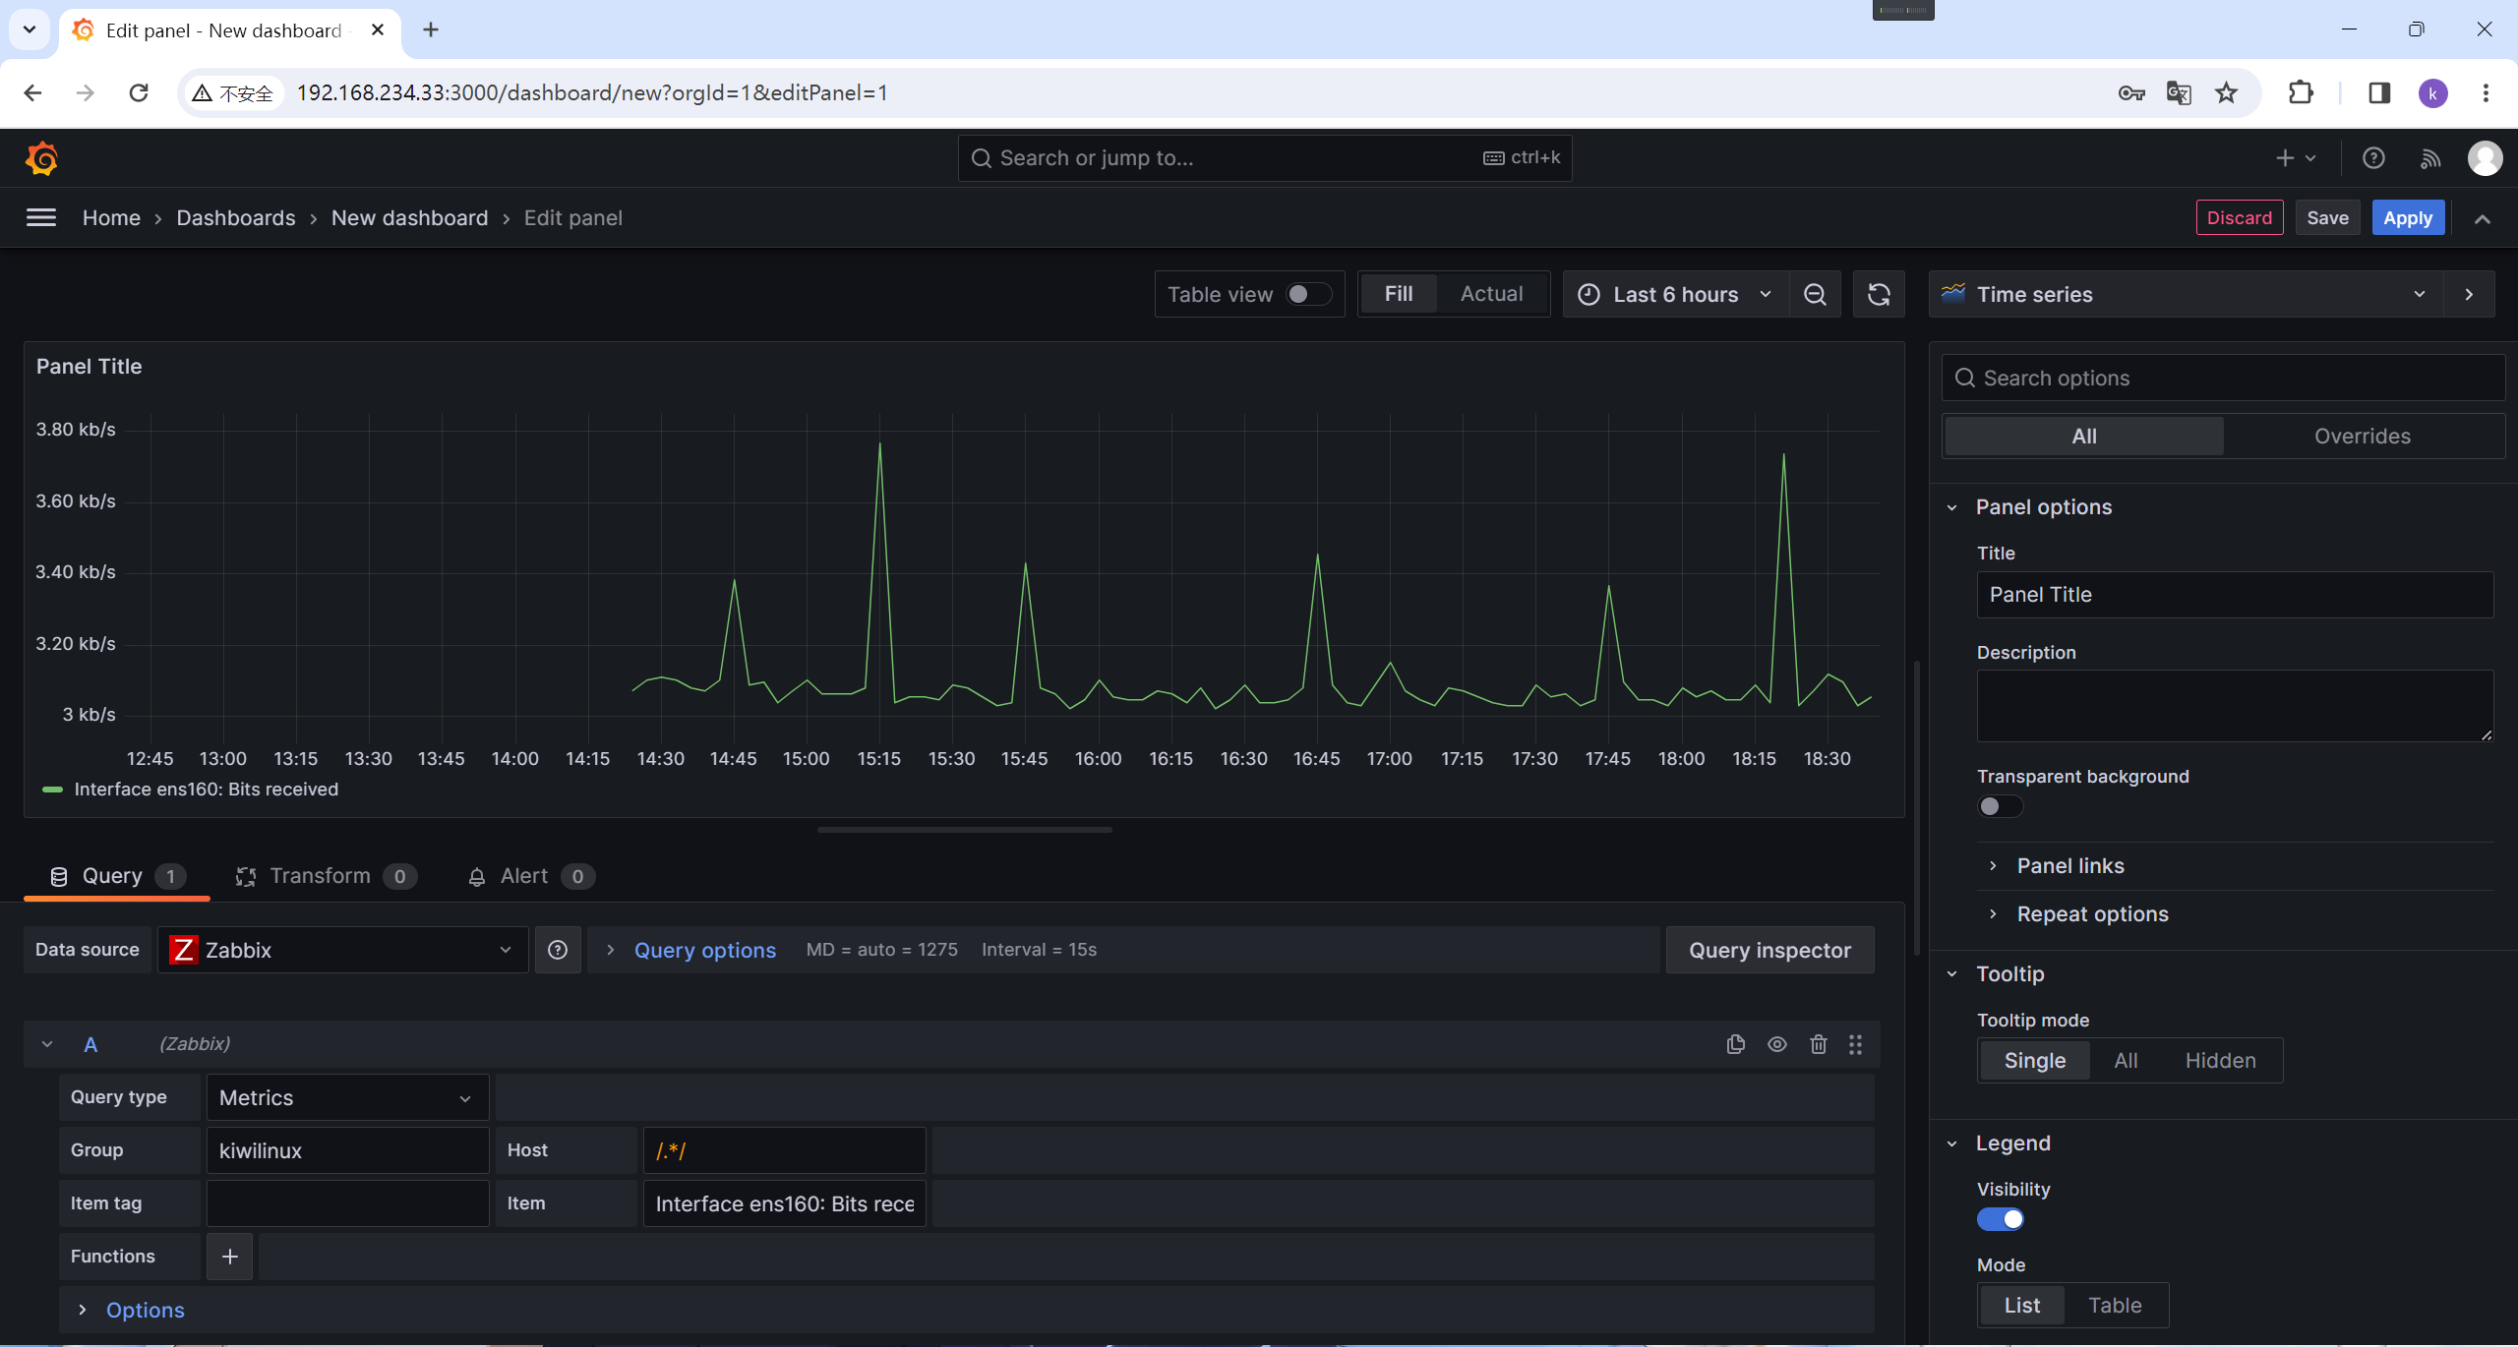
Task: Click the Search options field
Action: tap(2223, 378)
